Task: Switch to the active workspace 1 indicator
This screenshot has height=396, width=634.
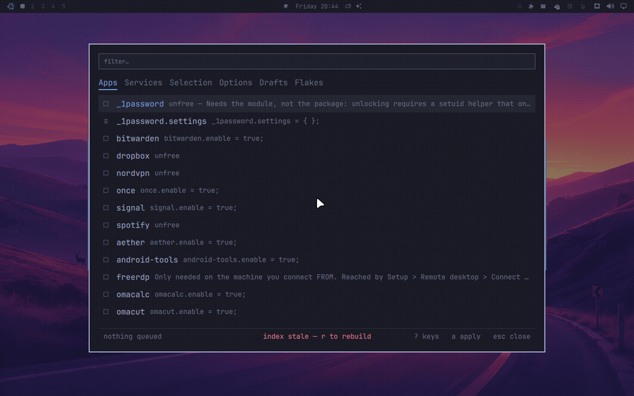Action: (23, 6)
